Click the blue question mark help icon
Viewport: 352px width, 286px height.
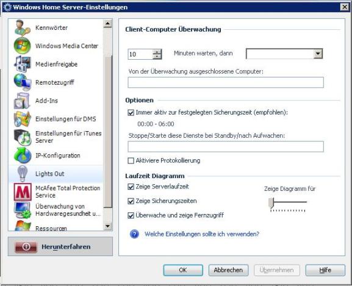134,234
